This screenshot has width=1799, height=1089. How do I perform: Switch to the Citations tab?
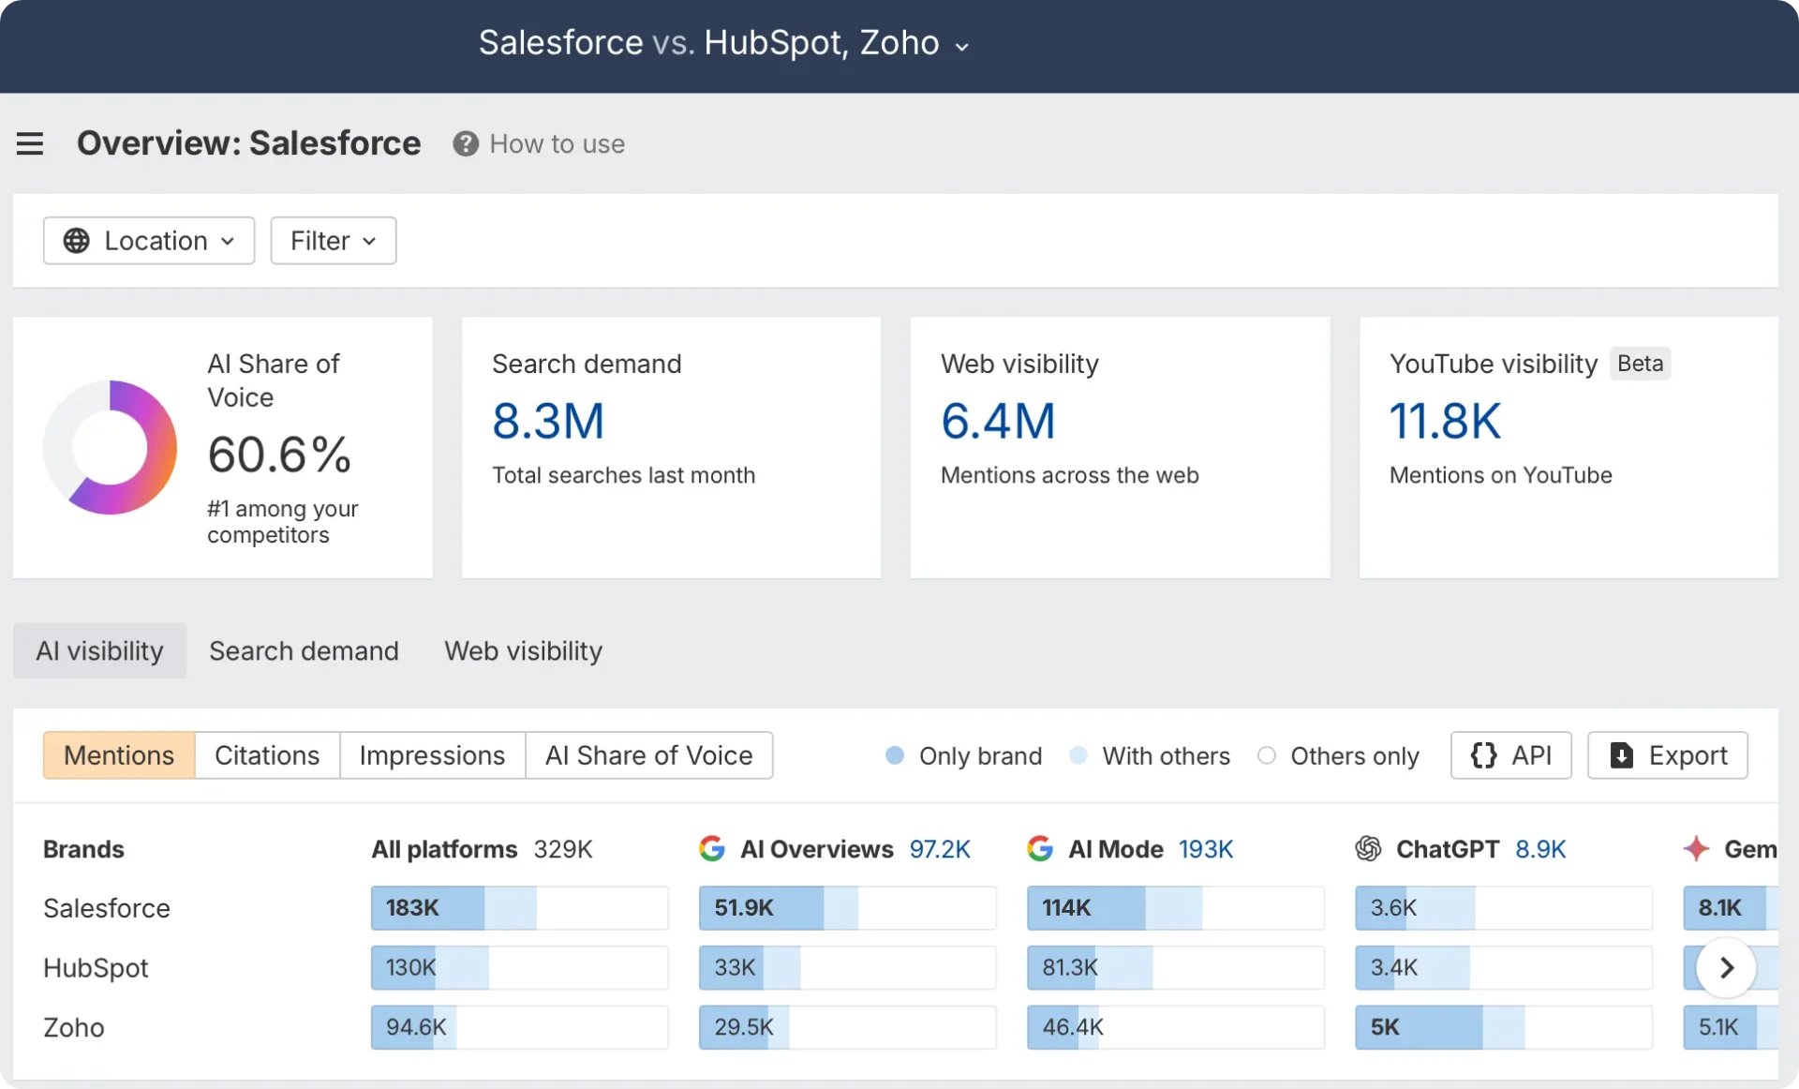pos(266,755)
